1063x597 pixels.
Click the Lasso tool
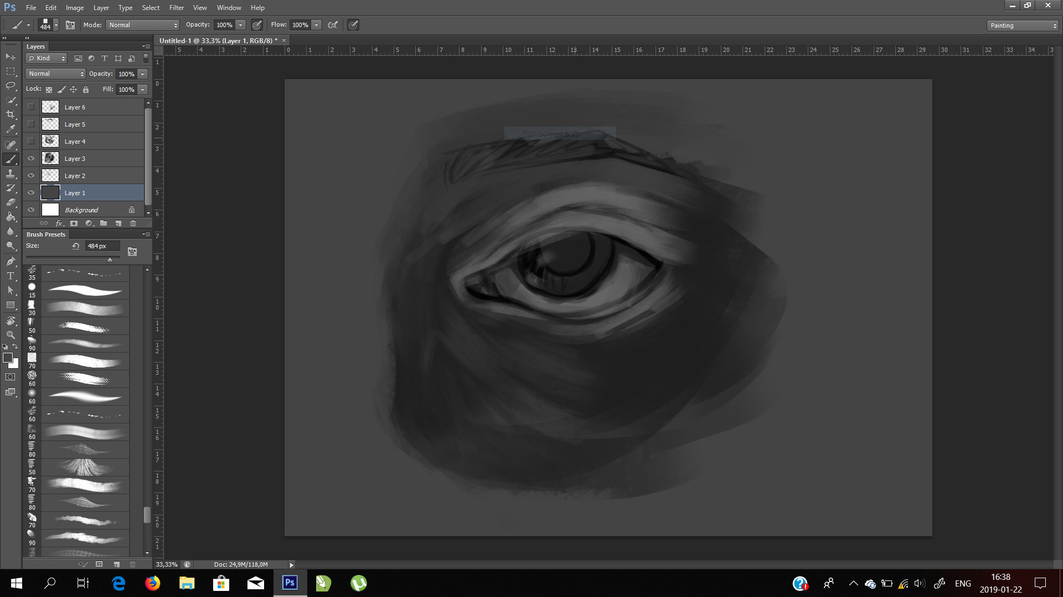coord(11,86)
